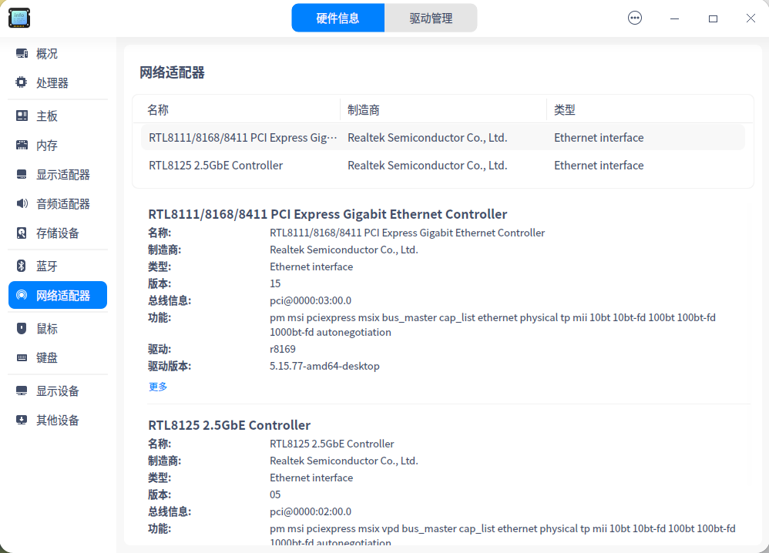The image size is (769, 553).
Task: Maximize the Device Manager window
Action: click(x=713, y=18)
